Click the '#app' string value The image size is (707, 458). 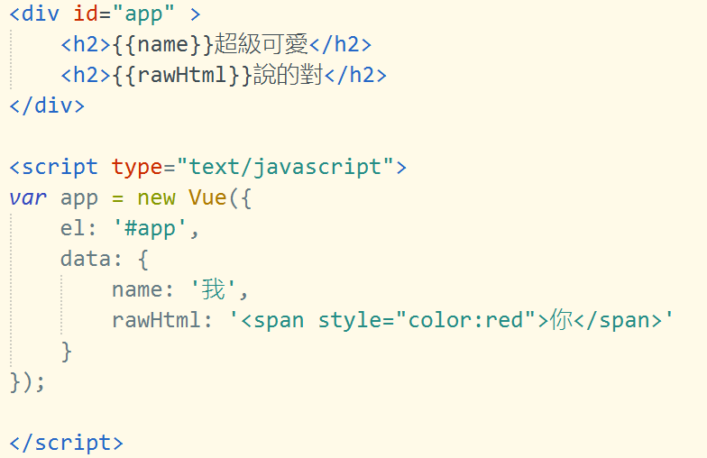[x=150, y=229]
